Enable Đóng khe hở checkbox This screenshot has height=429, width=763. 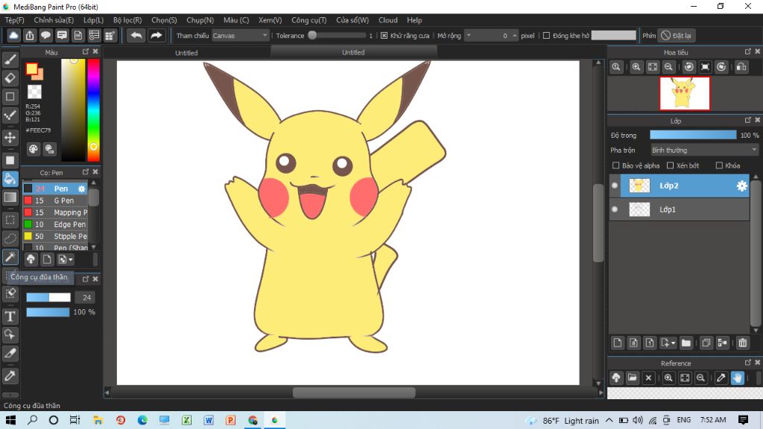(x=546, y=36)
